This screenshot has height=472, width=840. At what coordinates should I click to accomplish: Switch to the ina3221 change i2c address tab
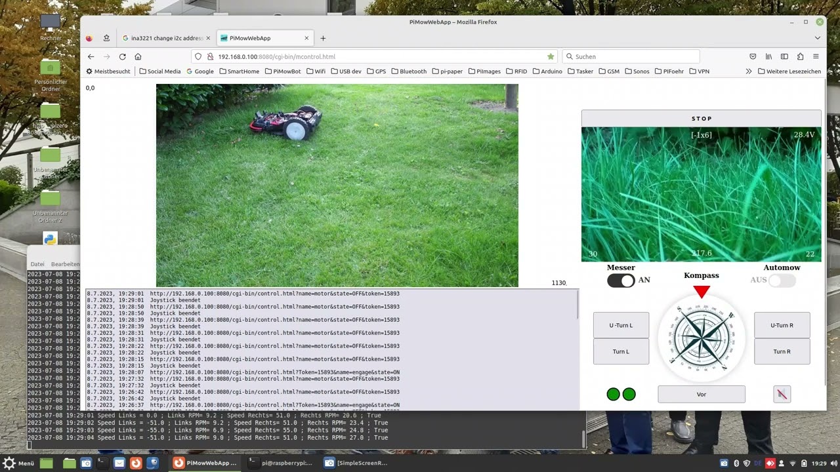[x=167, y=38]
